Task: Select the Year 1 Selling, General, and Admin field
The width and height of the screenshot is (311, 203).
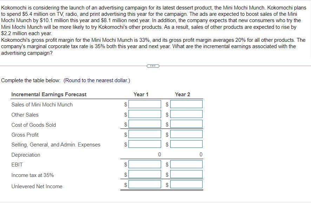Action: point(144,144)
